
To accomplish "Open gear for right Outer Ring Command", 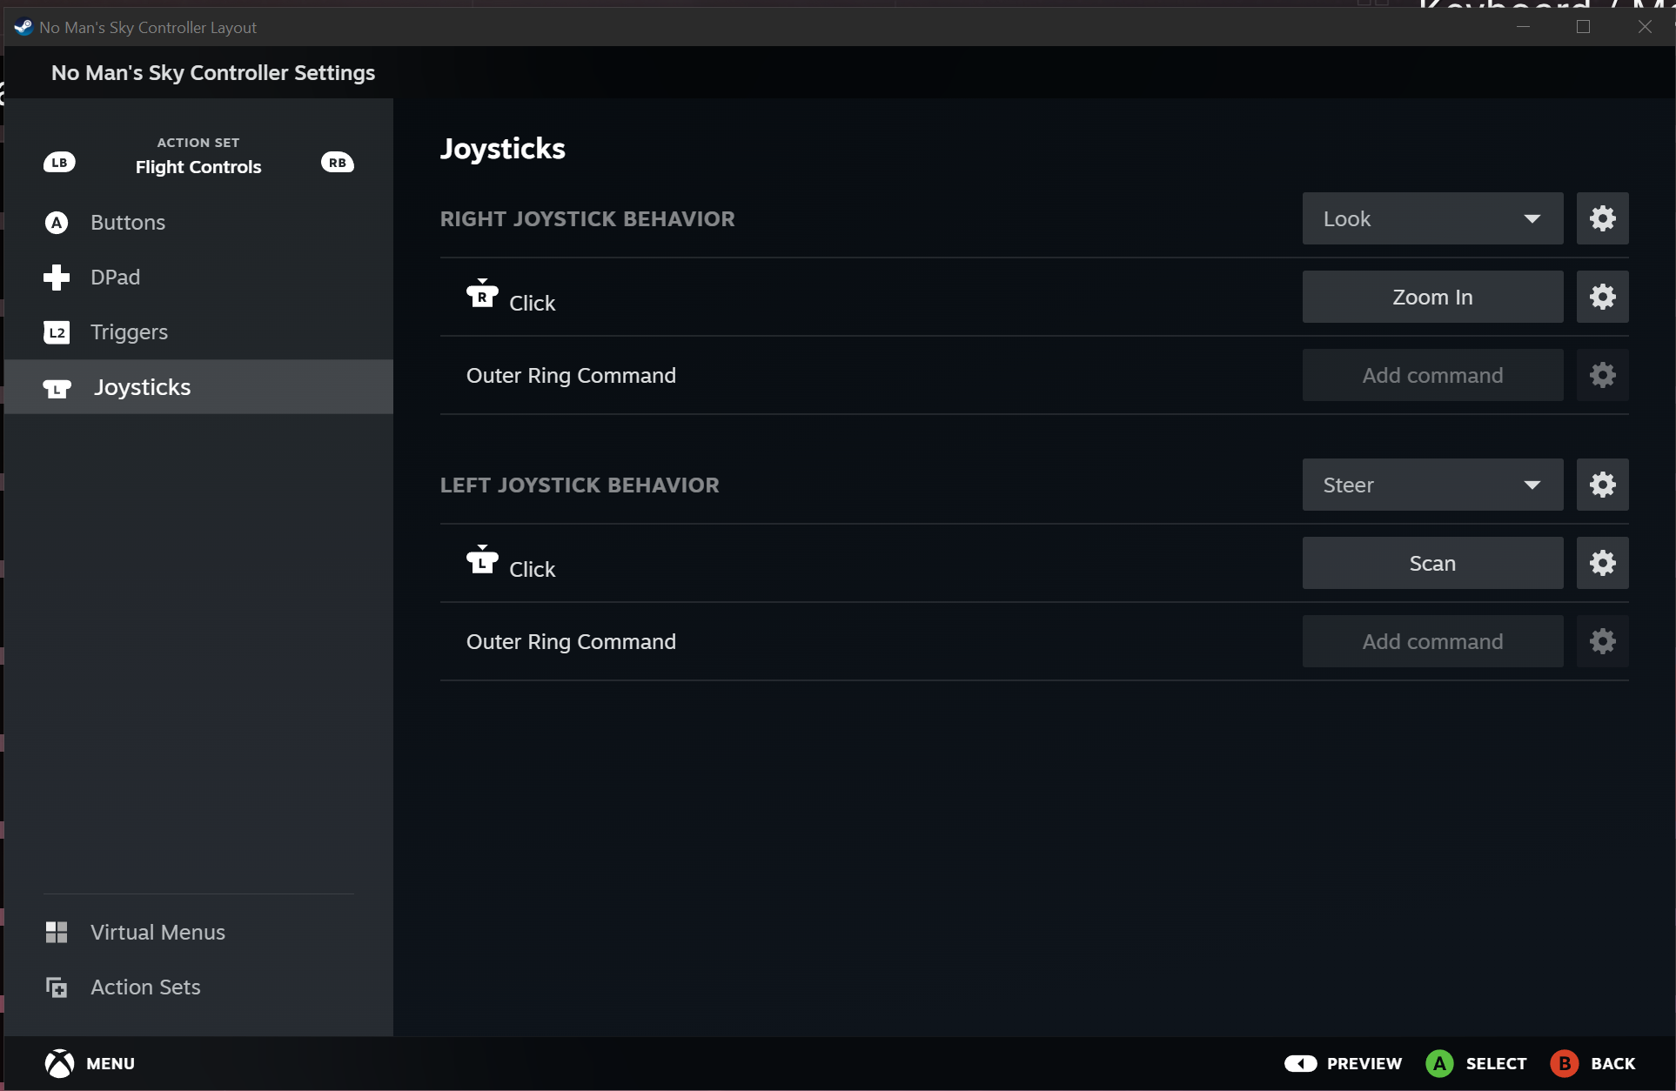I will pos(1602,375).
